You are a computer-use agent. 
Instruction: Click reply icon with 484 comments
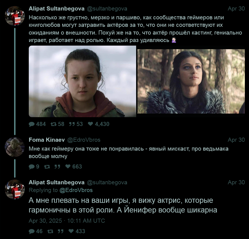tap(32, 124)
